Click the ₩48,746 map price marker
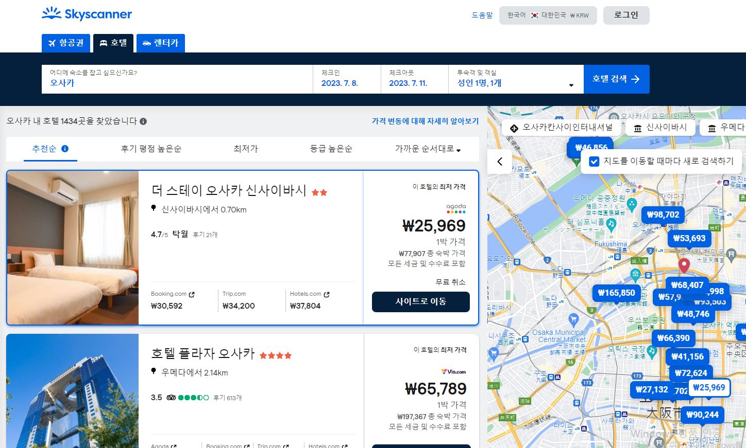This screenshot has width=746, height=448. click(x=693, y=314)
